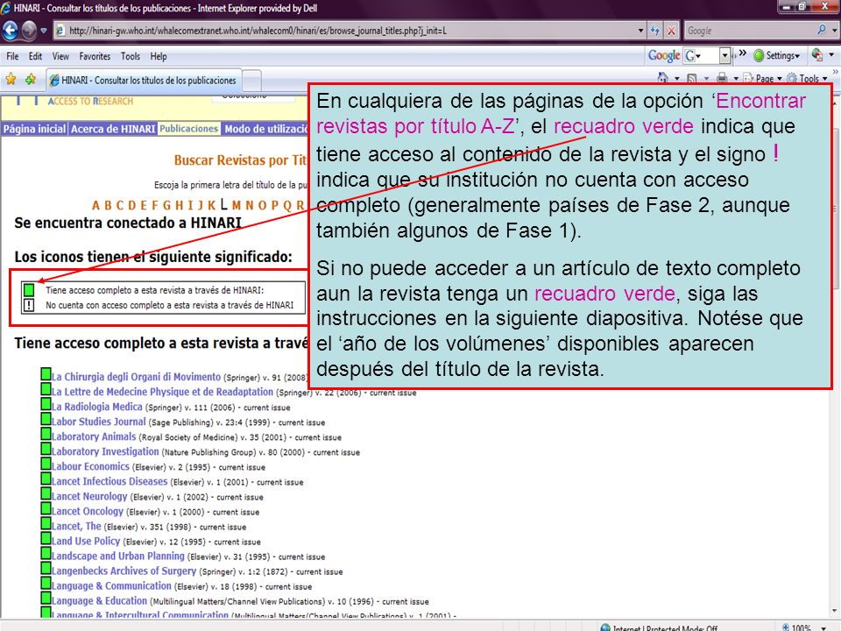841x631 pixels.
Task: Open Laboratory Investigation journal link
Action: click(x=105, y=452)
